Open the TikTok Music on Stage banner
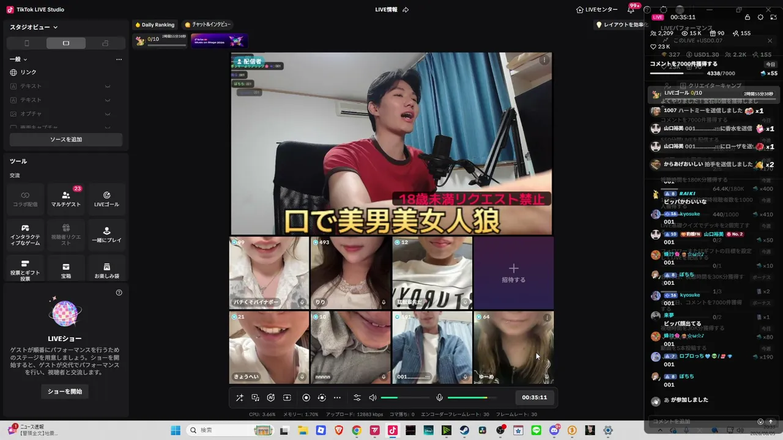 219,41
